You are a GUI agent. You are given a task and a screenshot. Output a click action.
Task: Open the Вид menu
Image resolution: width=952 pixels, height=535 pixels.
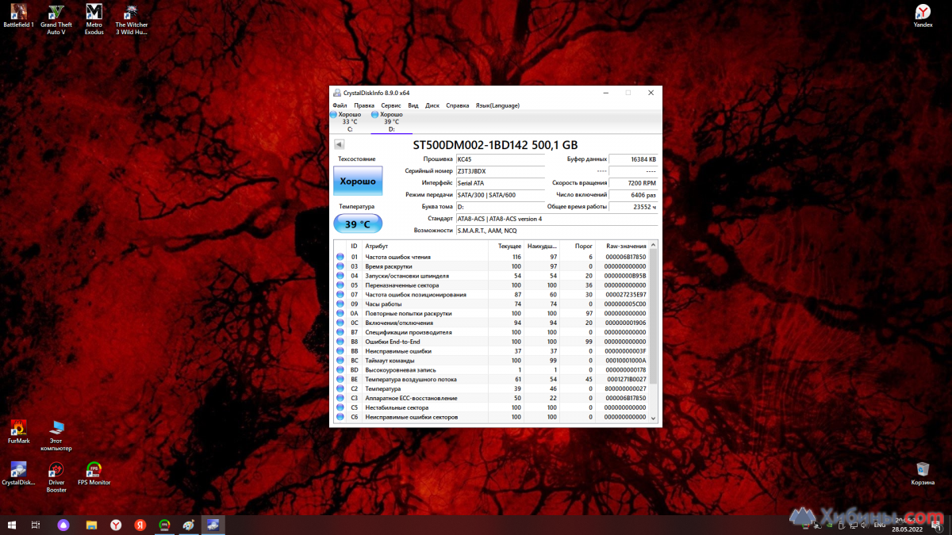click(413, 105)
